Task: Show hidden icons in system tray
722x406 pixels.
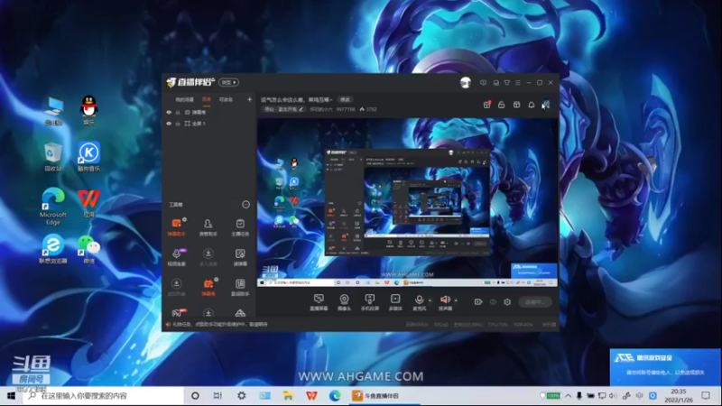Action: pyautogui.click(x=569, y=395)
